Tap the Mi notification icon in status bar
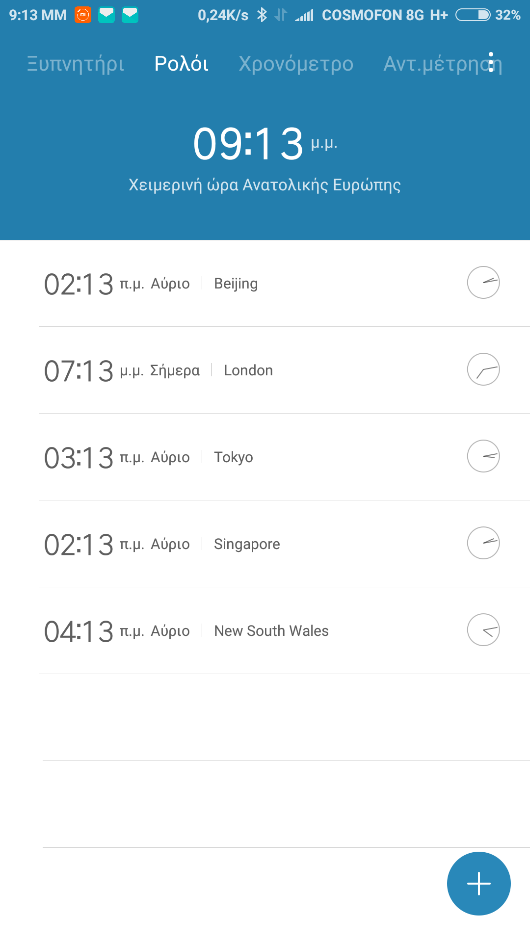This screenshot has height=942, width=530. tap(83, 15)
